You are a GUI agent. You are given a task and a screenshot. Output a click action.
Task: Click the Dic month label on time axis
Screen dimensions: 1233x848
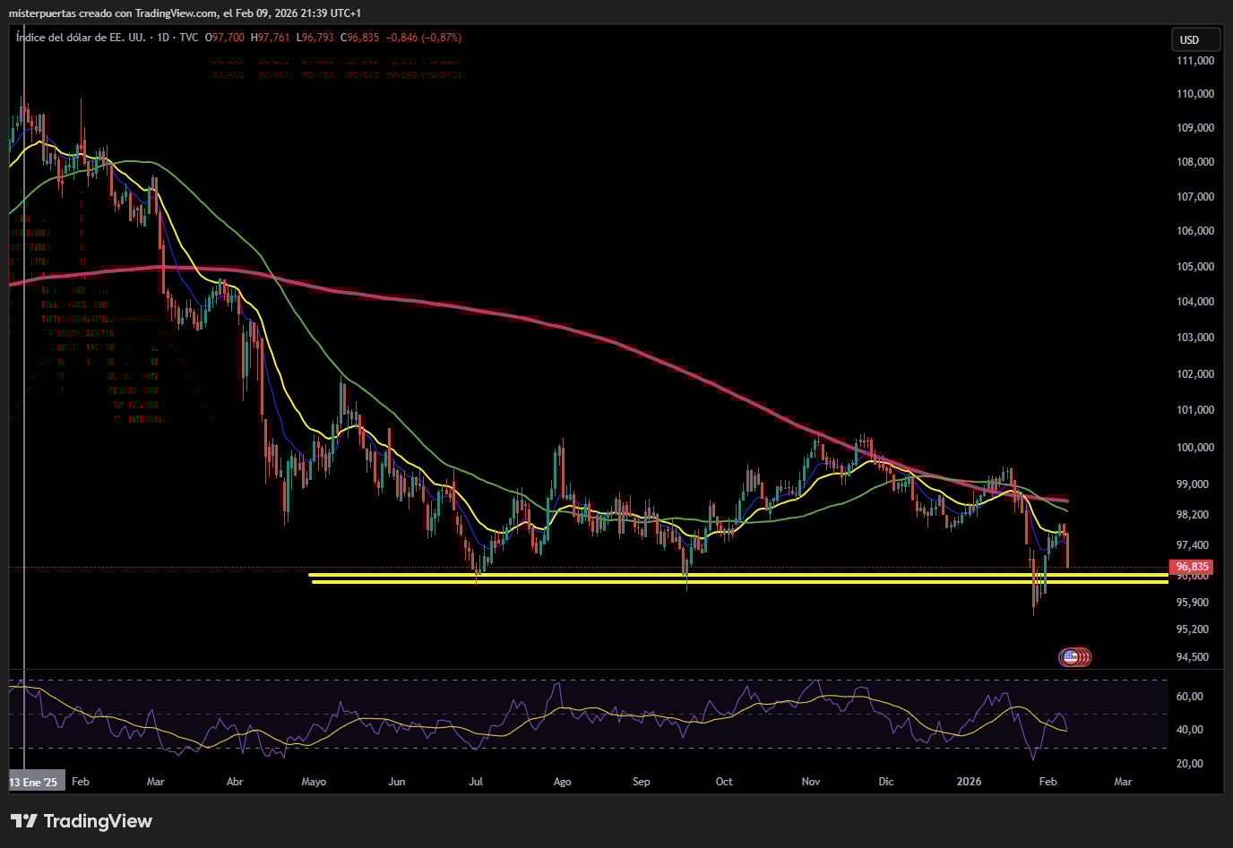point(886,782)
